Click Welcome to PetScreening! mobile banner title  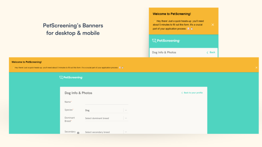[x=172, y=14]
